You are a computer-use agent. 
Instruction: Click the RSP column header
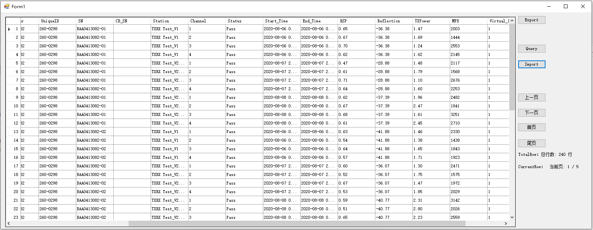point(357,21)
